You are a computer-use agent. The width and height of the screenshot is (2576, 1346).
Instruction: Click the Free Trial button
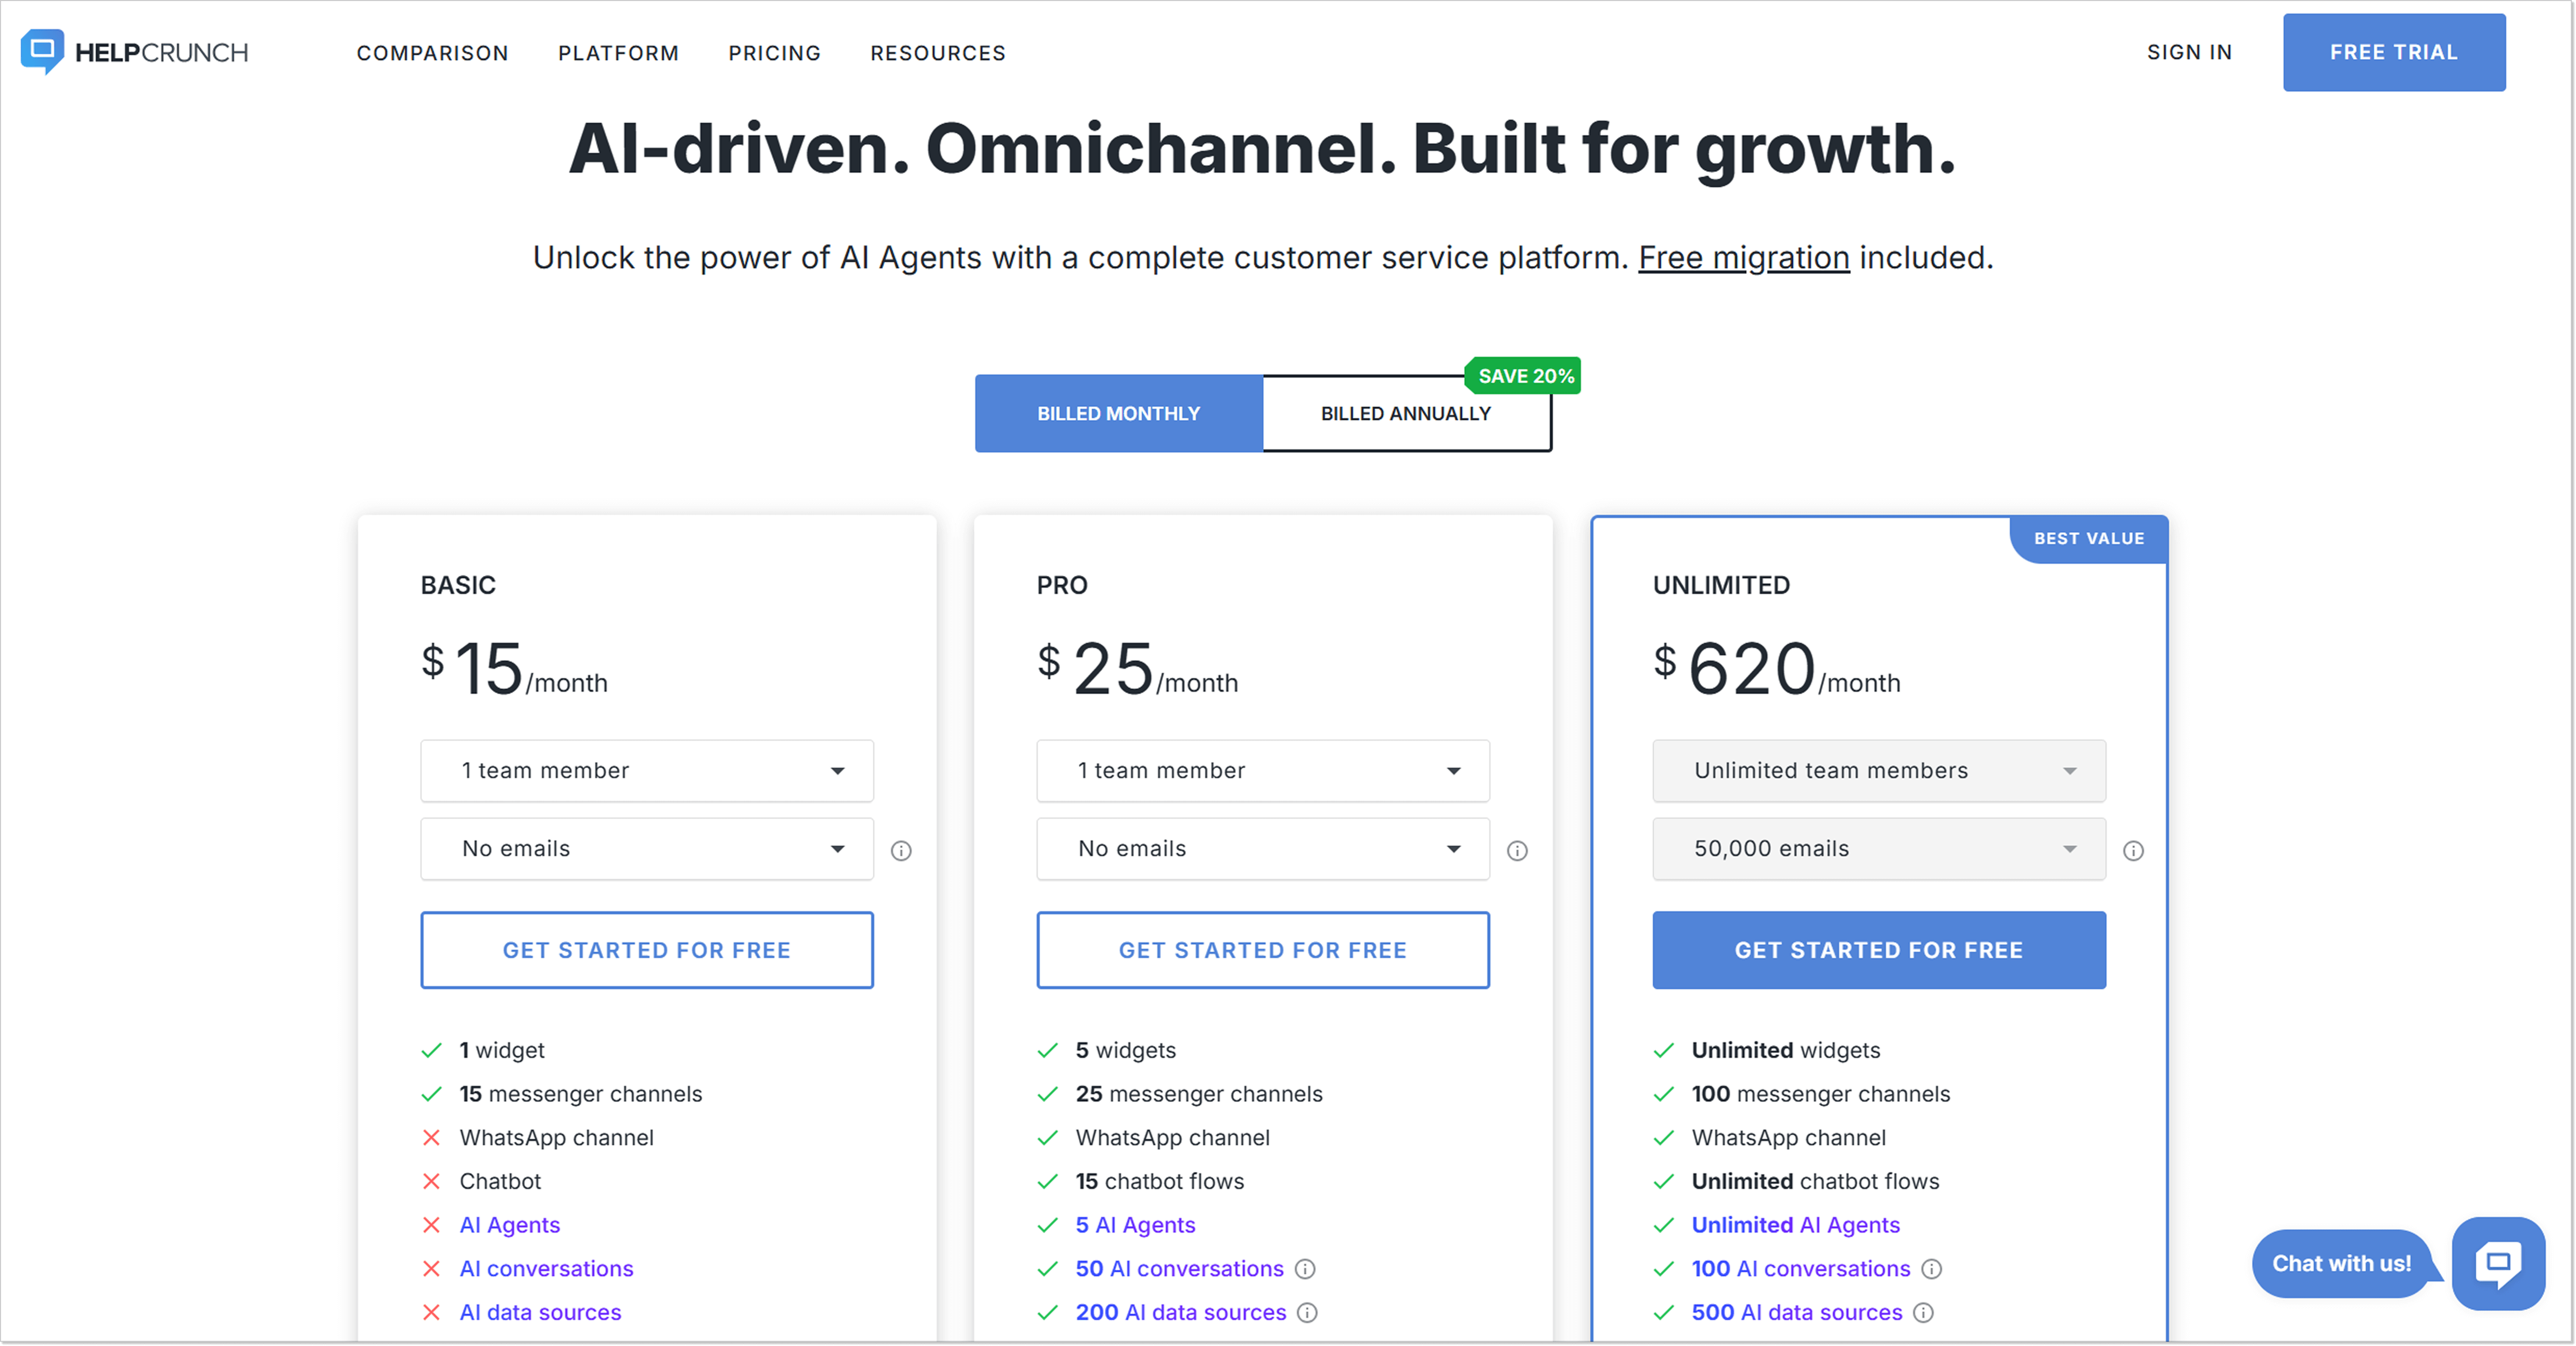(2394, 52)
